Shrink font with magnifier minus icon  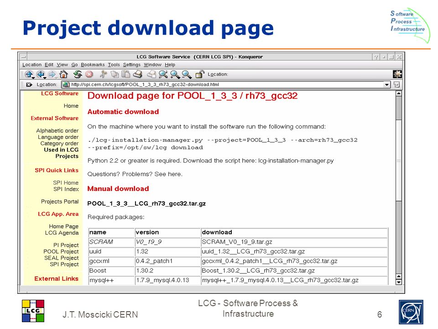click(x=187, y=74)
